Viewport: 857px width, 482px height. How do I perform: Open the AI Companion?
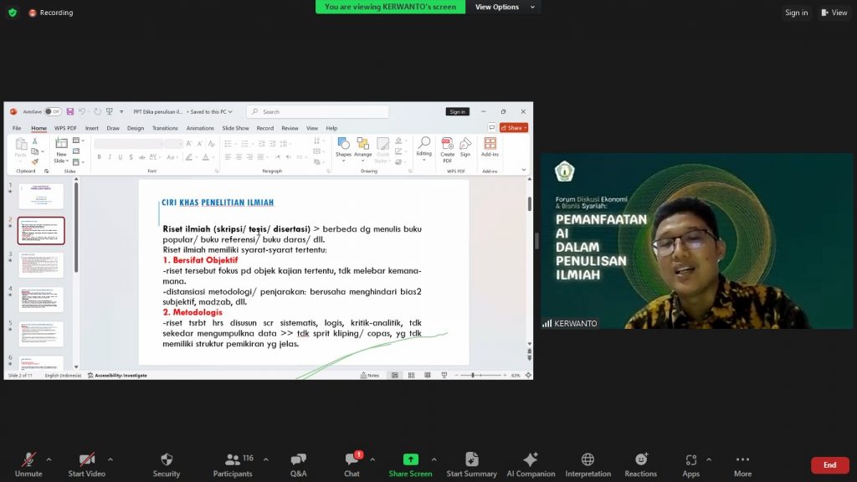click(531, 459)
